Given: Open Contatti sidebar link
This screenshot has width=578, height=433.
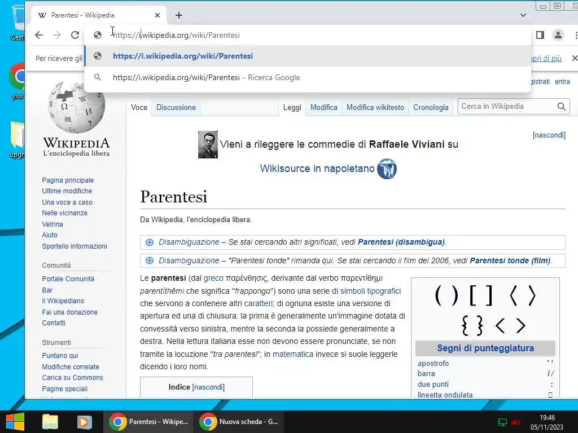Looking at the screenshot, I should tap(54, 322).
